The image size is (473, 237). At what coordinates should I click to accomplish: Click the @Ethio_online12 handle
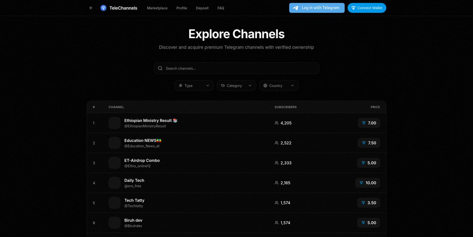[x=138, y=166]
